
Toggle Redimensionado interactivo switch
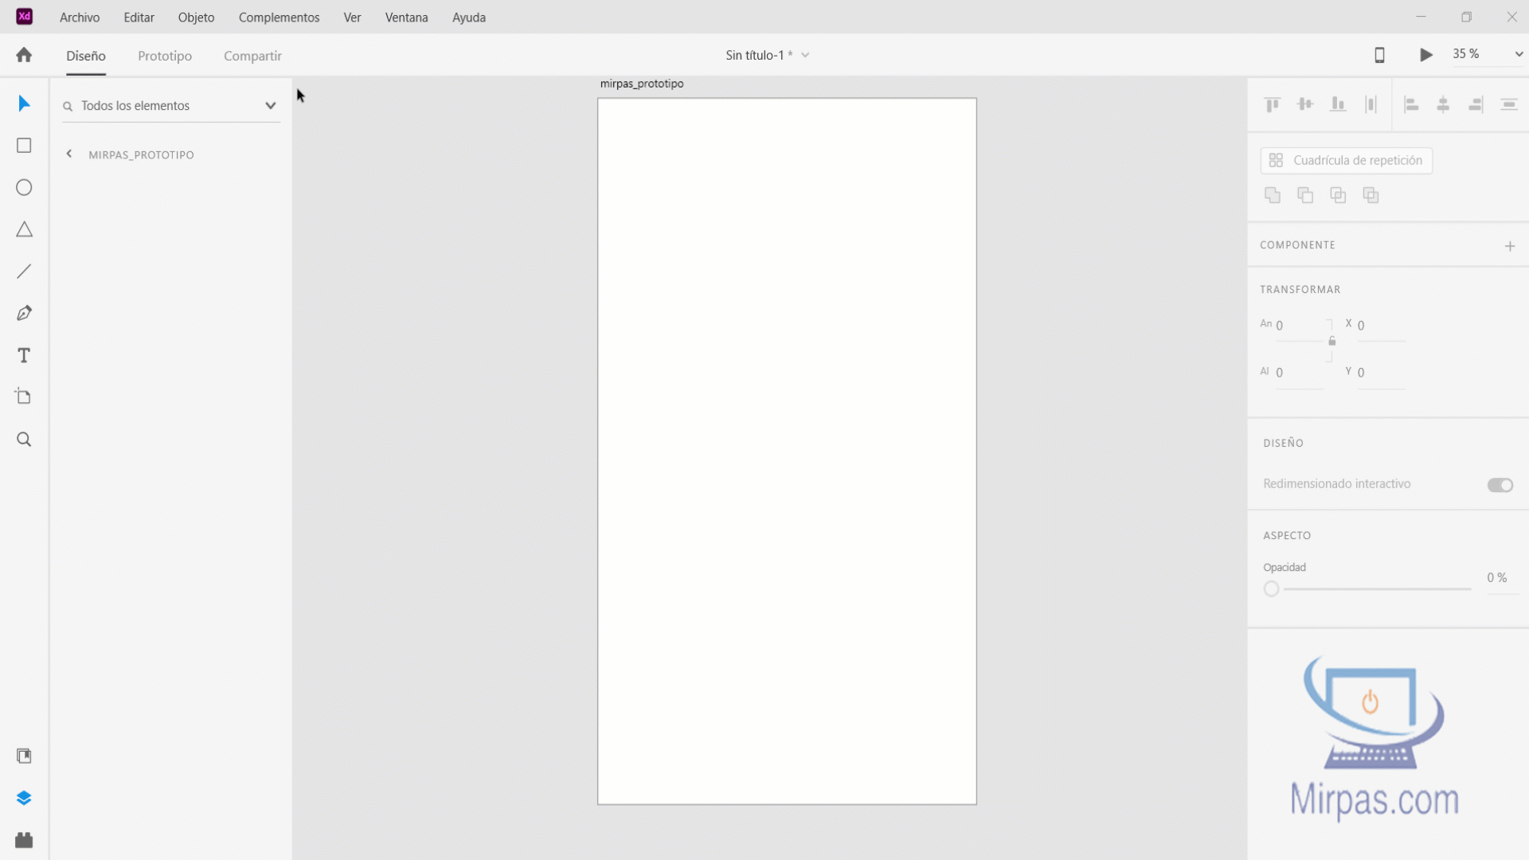click(1500, 485)
